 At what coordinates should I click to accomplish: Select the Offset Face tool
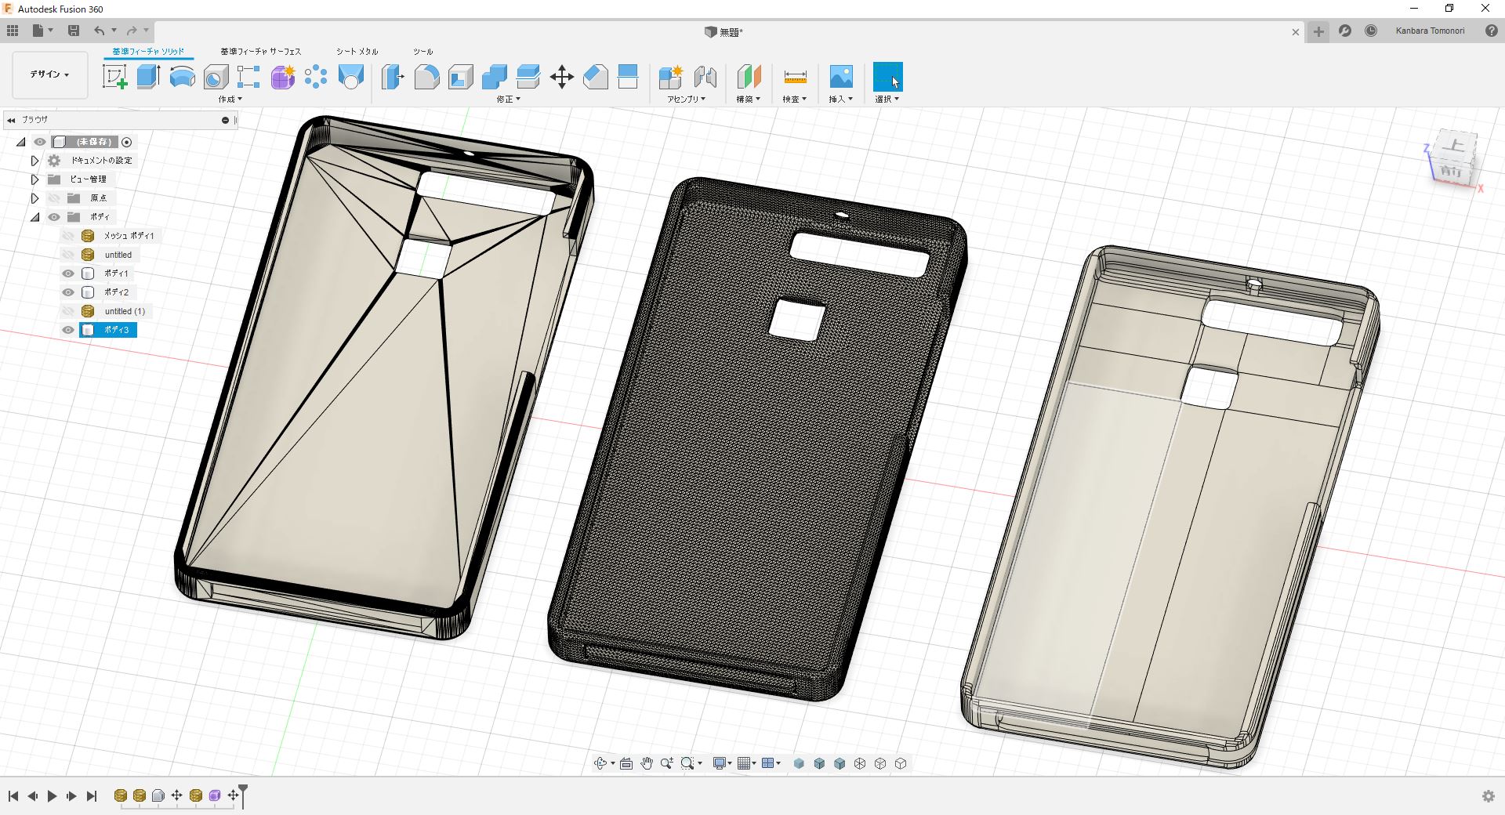pos(528,77)
